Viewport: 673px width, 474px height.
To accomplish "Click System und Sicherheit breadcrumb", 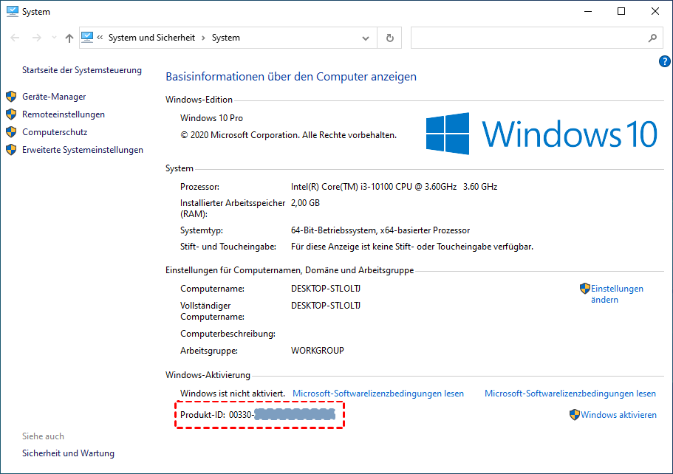I will [x=151, y=38].
